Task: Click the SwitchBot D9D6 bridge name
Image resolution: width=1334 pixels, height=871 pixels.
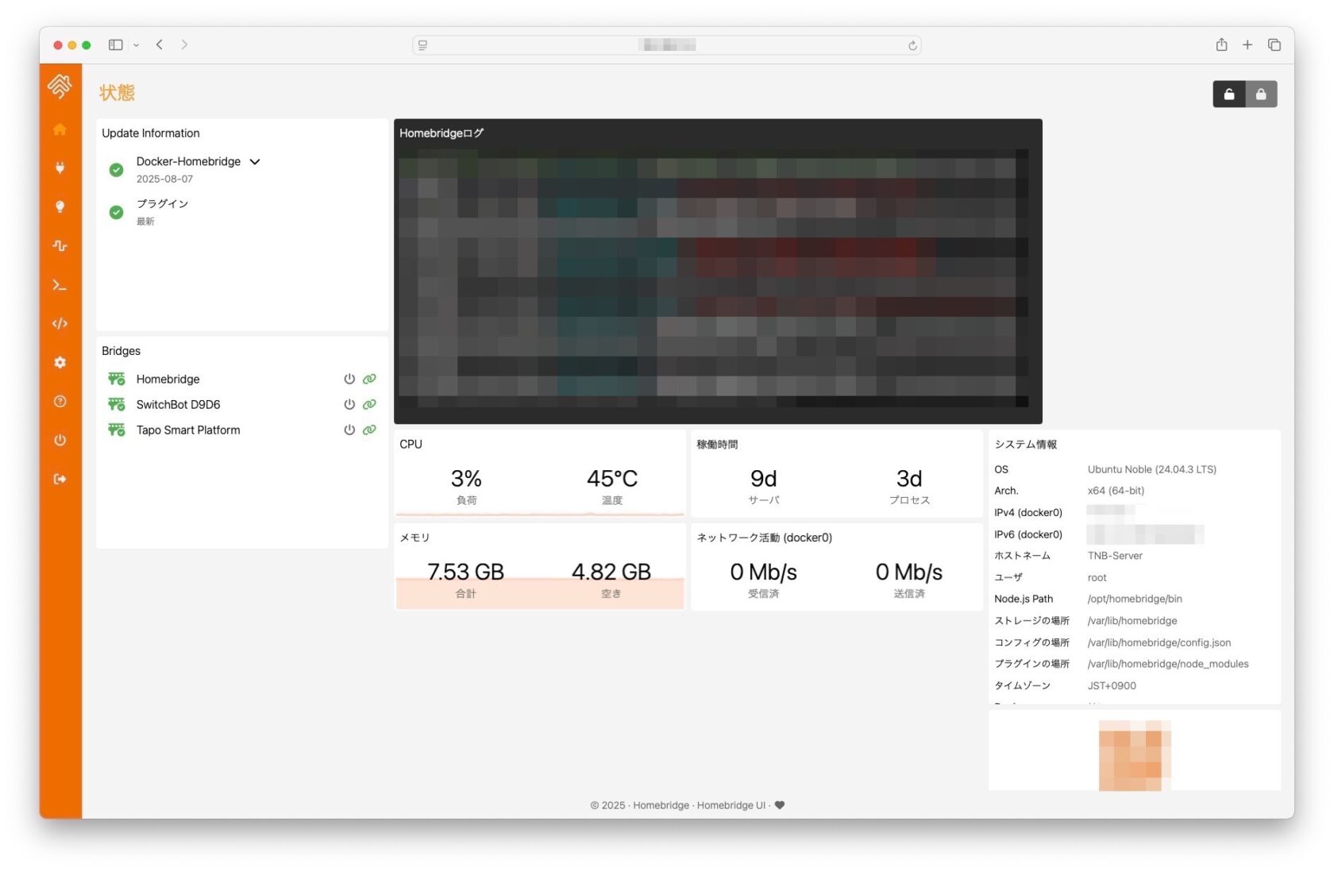Action: click(178, 405)
